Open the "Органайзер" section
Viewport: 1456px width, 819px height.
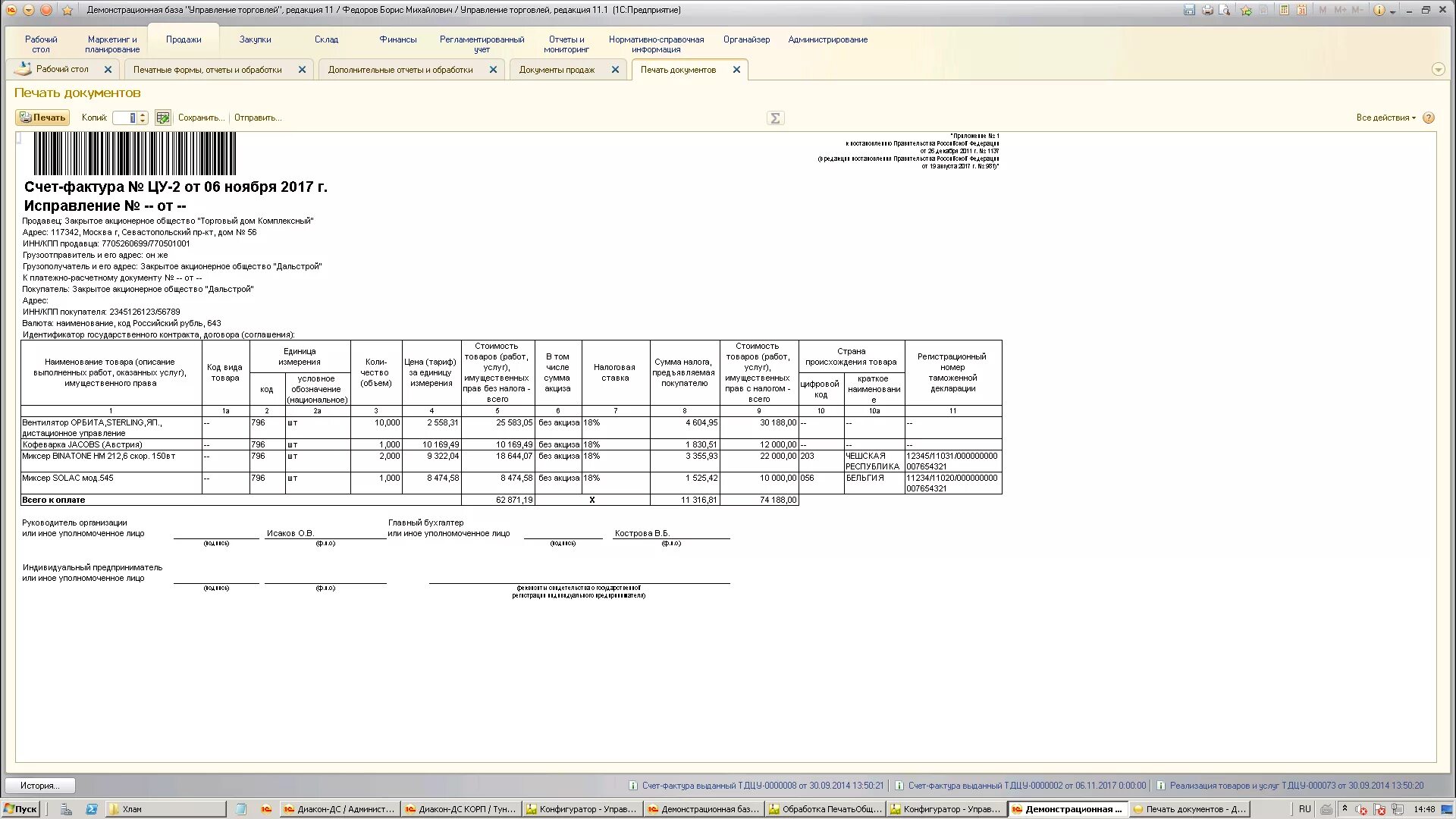(747, 39)
